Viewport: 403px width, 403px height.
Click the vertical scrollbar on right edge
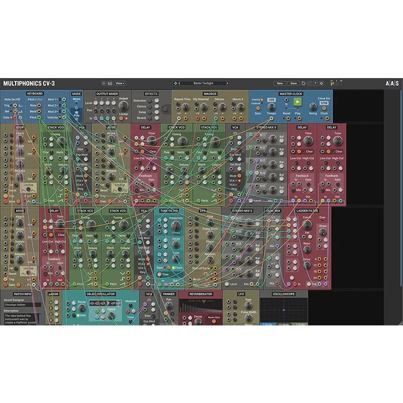coord(401,187)
